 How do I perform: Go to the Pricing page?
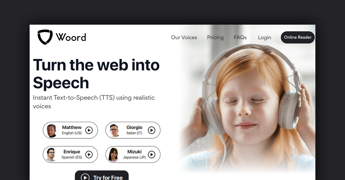pyautogui.click(x=215, y=38)
